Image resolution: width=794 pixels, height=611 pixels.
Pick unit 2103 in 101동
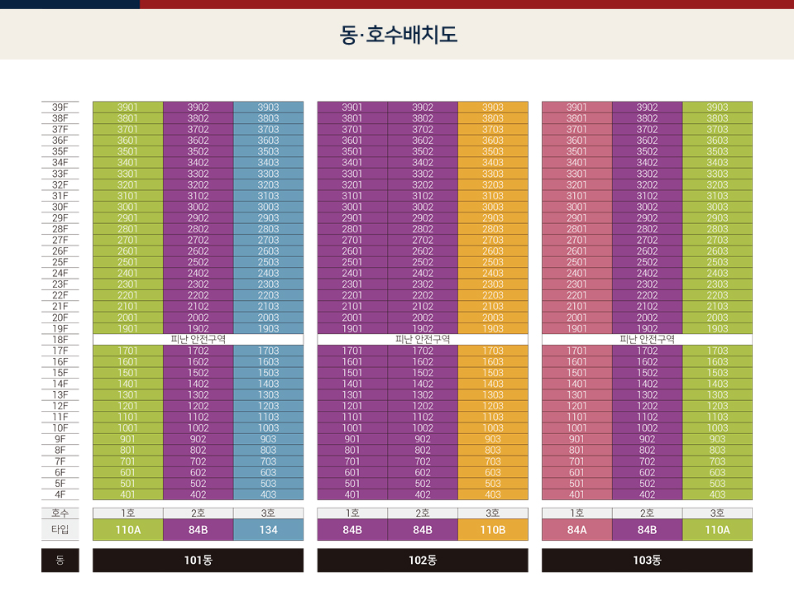coord(268,306)
